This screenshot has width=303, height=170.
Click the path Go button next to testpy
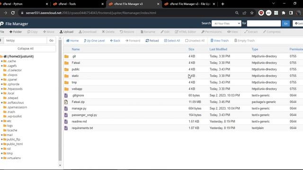[51, 41]
